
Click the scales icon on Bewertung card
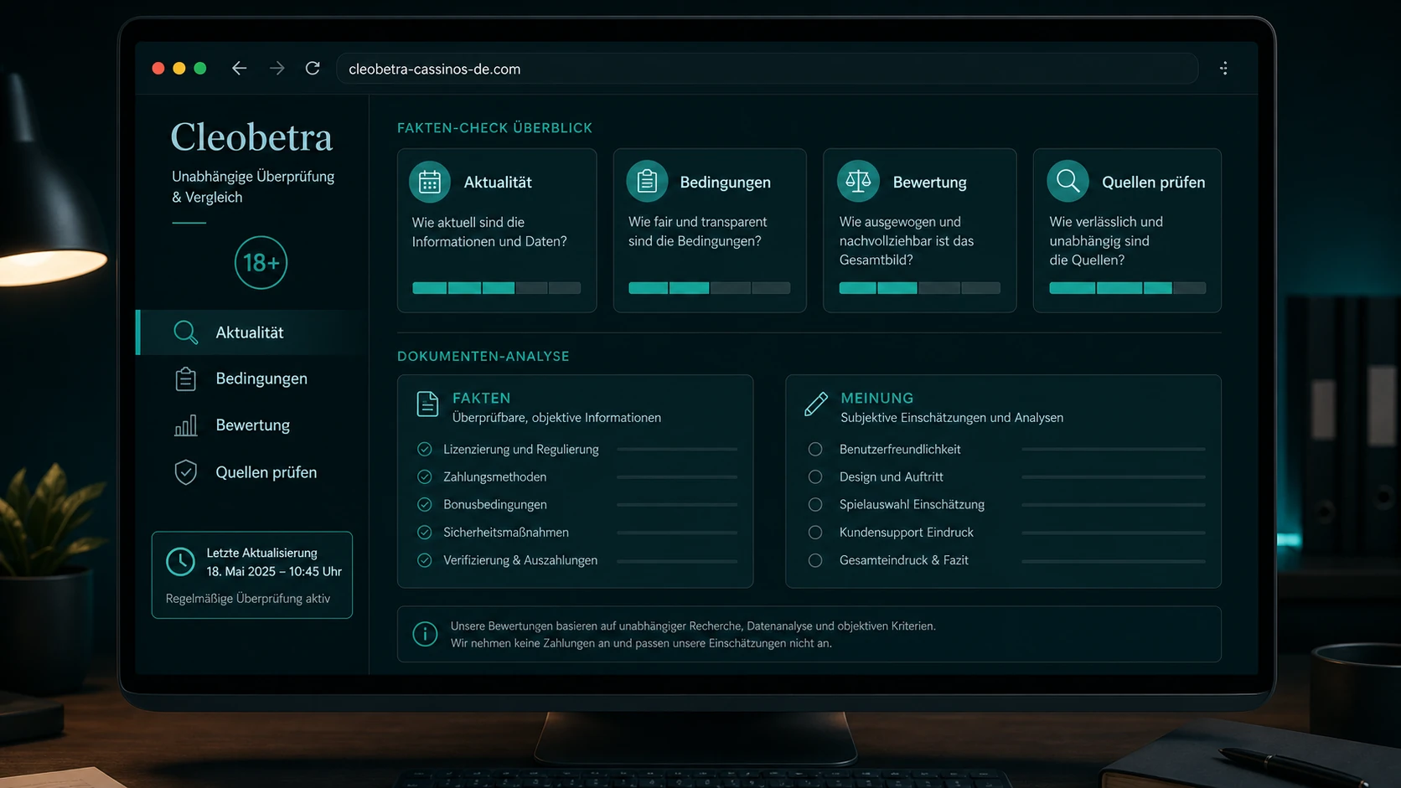(858, 181)
